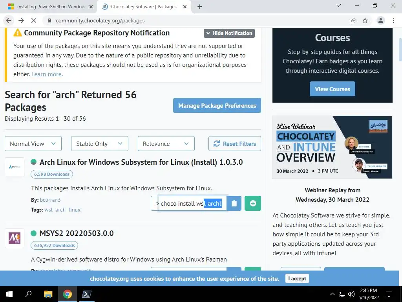Show hidden system tray icons
The image size is (402, 302).
pyautogui.click(x=332, y=294)
